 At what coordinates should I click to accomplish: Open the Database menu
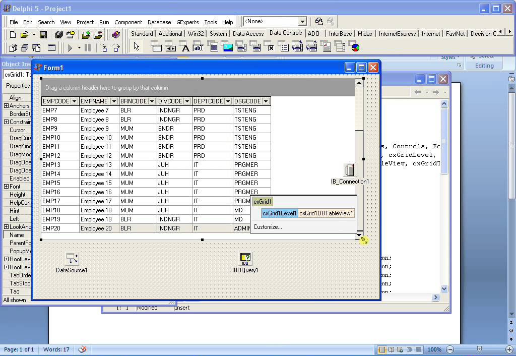159,22
